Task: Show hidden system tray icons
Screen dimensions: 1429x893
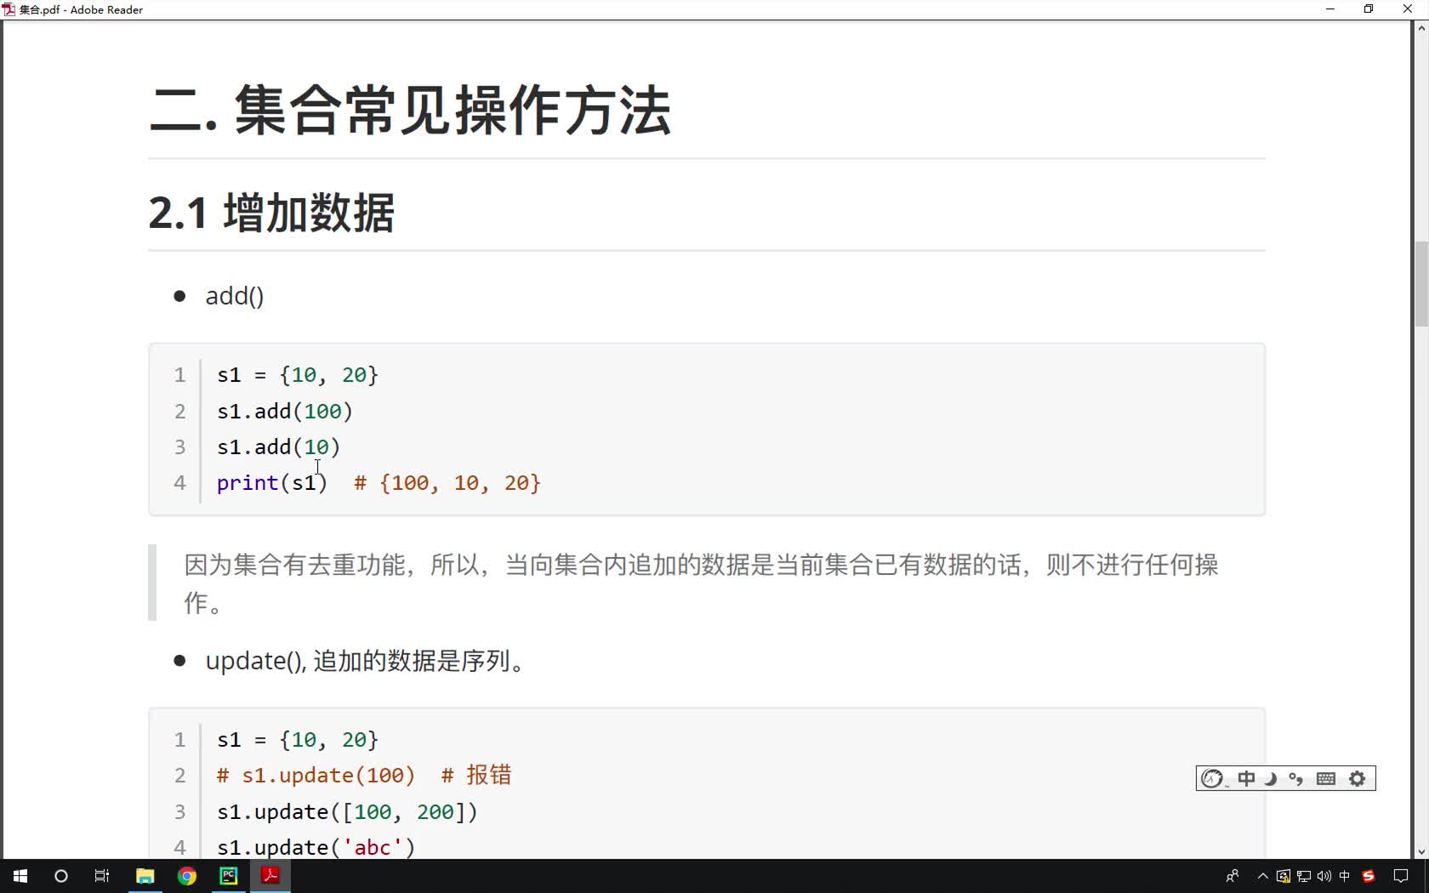Action: (x=1263, y=876)
